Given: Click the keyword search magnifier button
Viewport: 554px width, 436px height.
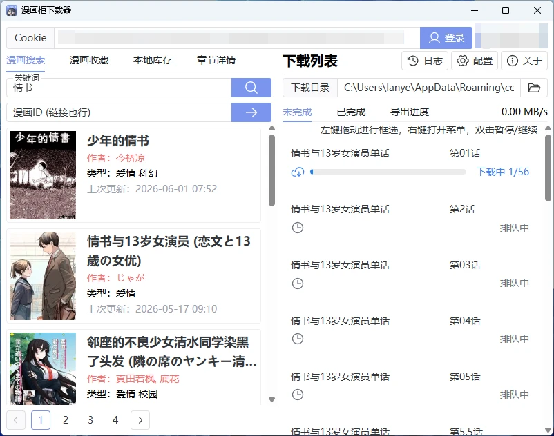Looking at the screenshot, I should point(251,88).
